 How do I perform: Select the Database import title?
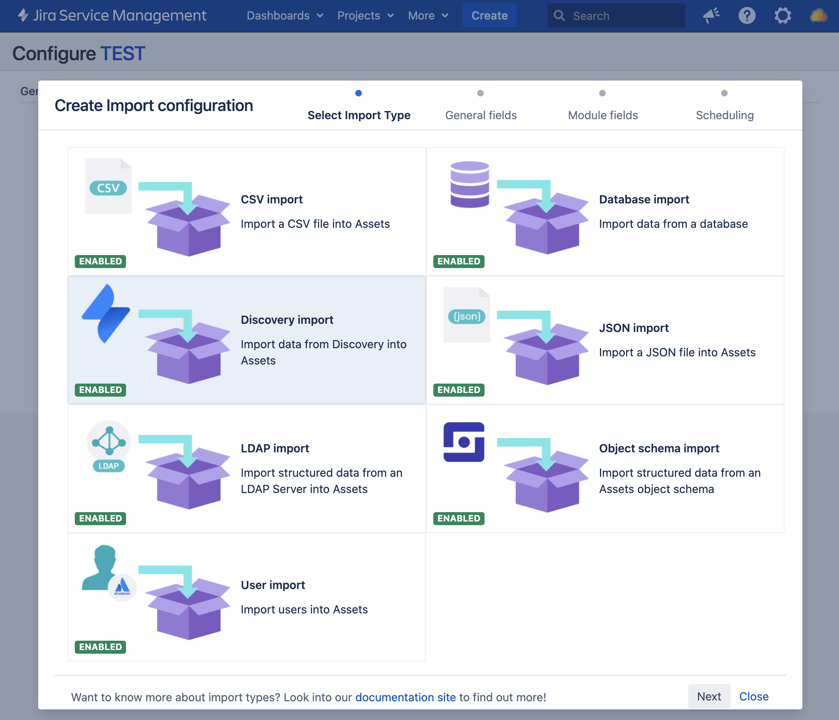(x=644, y=199)
